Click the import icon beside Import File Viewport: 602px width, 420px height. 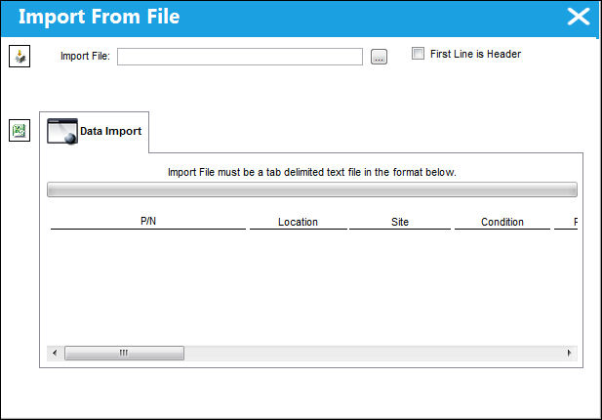20,57
